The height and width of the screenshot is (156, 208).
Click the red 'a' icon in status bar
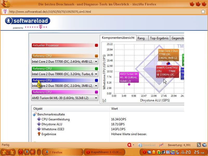pos(129,145)
